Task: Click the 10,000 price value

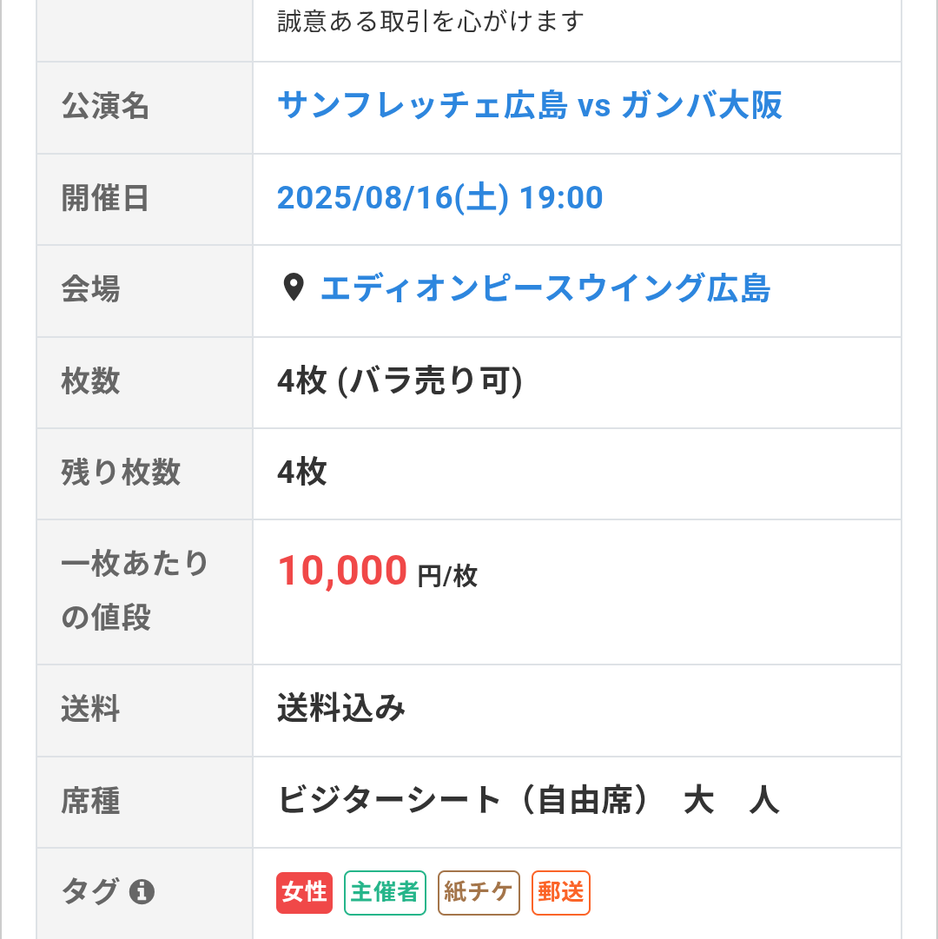Action: point(342,570)
